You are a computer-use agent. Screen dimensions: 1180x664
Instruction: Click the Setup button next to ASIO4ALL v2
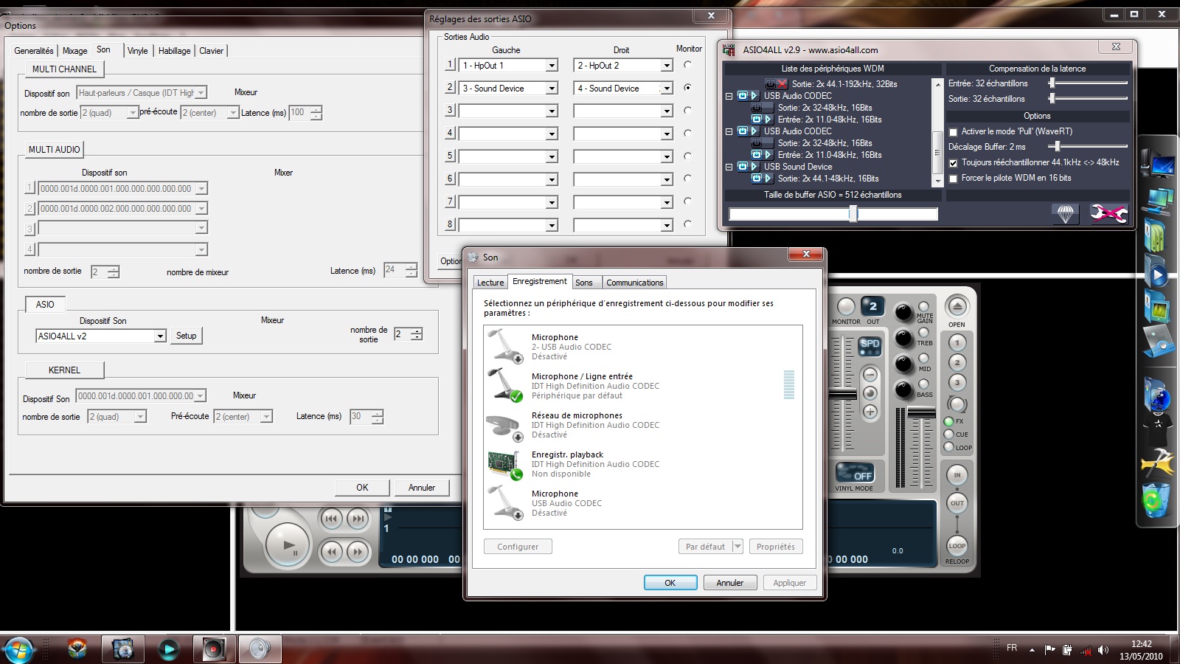(x=187, y=336)
